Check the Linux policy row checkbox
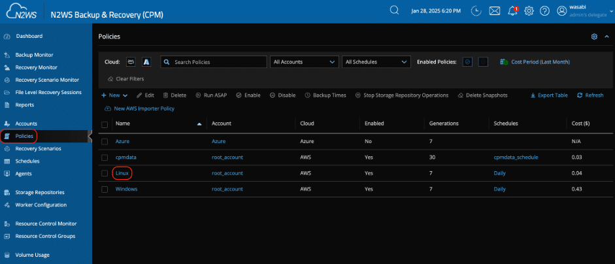Viewport: 615px width, 264px height. pos(105,173)
